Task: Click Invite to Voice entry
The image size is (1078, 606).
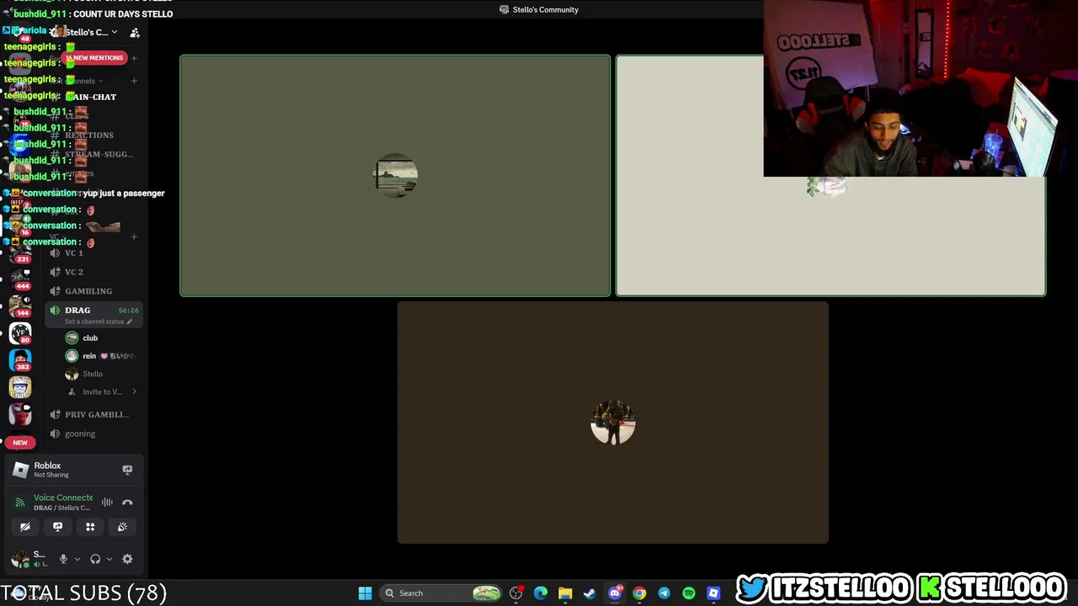Action: point(102,391)
